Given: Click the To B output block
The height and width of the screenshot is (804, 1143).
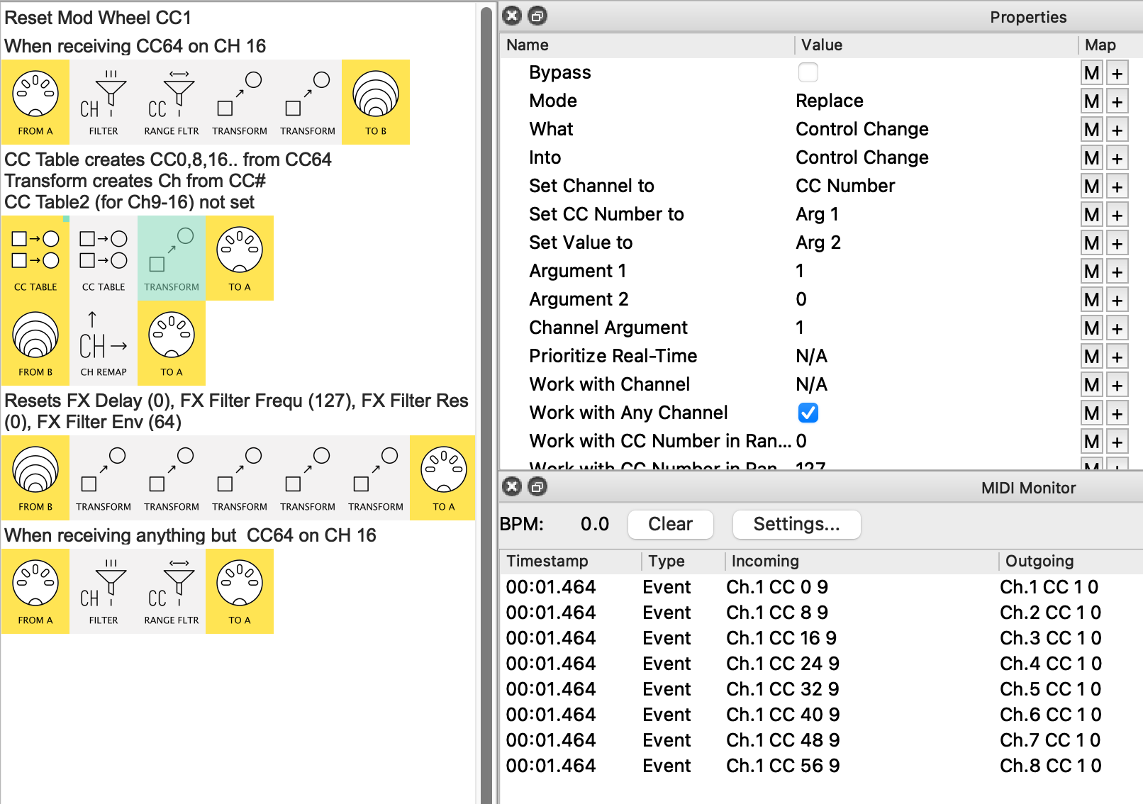Looking at the screenshot, I should pos(375,102).
